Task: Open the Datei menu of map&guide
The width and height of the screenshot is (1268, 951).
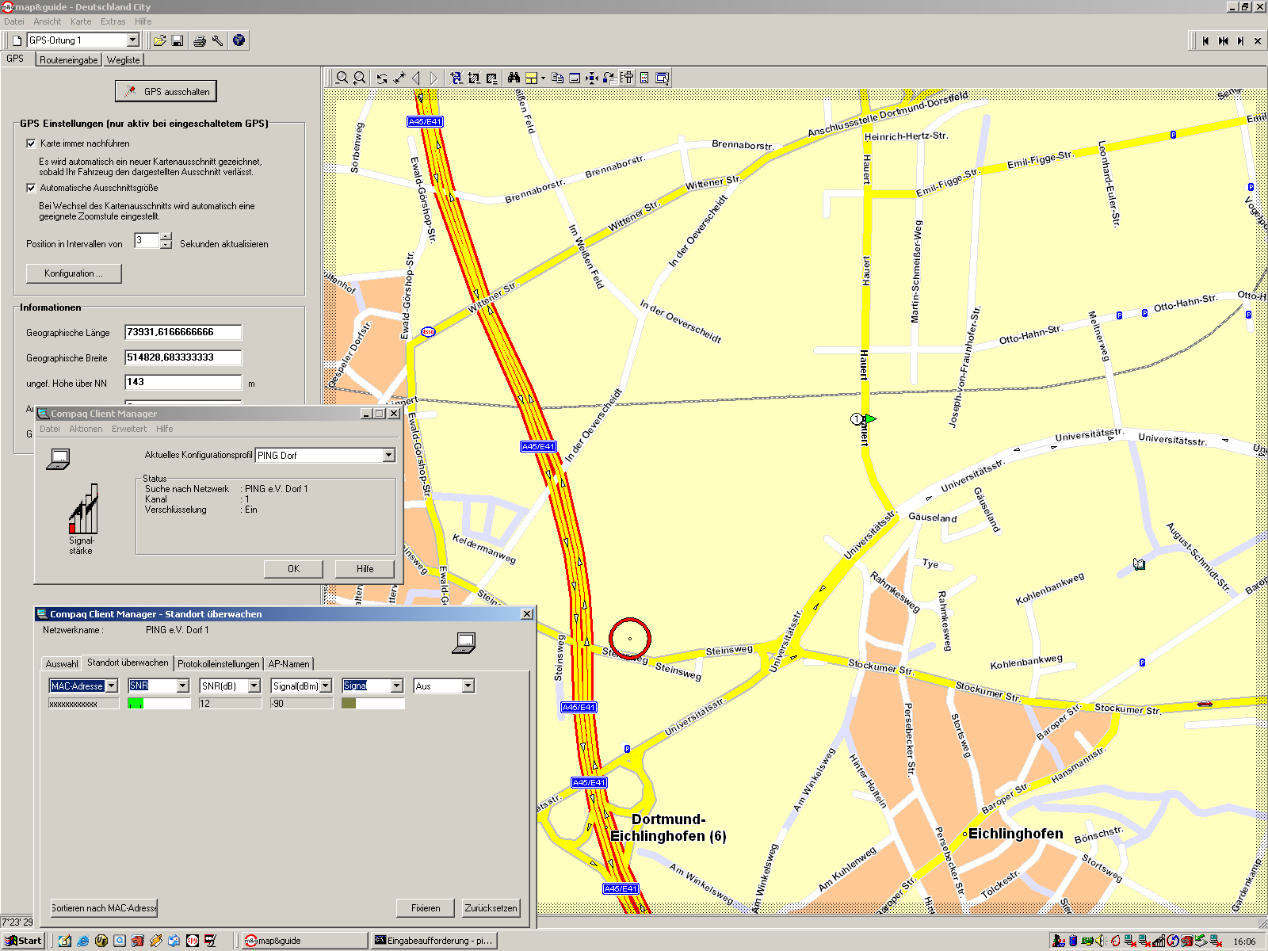Action: pos(14,21)
